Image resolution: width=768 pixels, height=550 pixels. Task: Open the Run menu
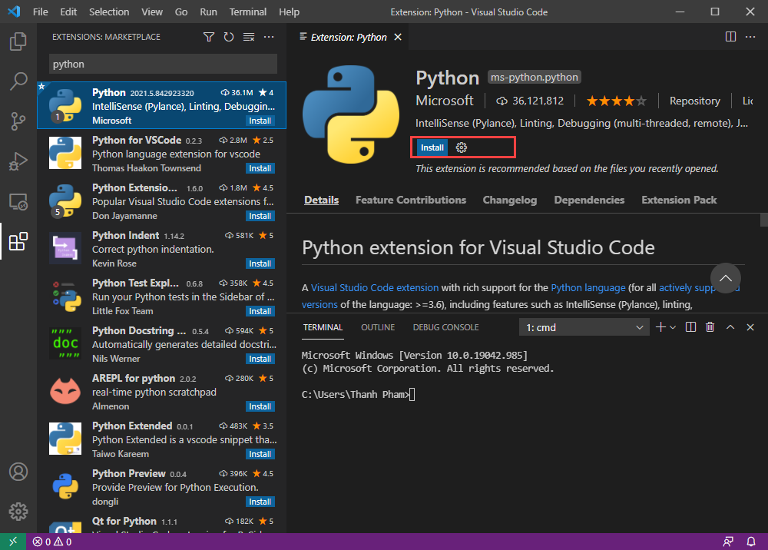pyautogui.click(x=208, y=12)
